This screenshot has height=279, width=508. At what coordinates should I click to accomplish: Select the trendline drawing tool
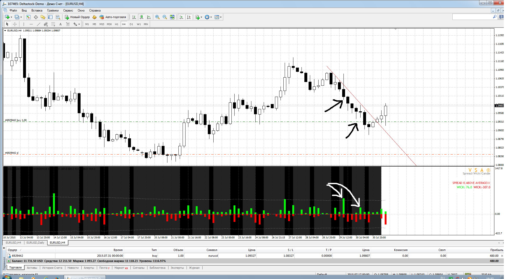39,24
